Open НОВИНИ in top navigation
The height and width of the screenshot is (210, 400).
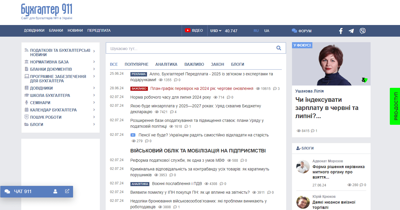[x=75, y=31]
